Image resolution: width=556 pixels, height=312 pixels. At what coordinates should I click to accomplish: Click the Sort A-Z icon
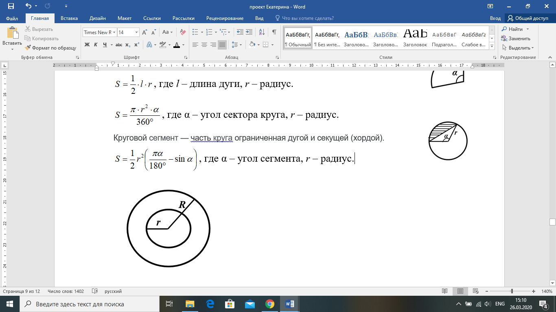pos(262,32)
